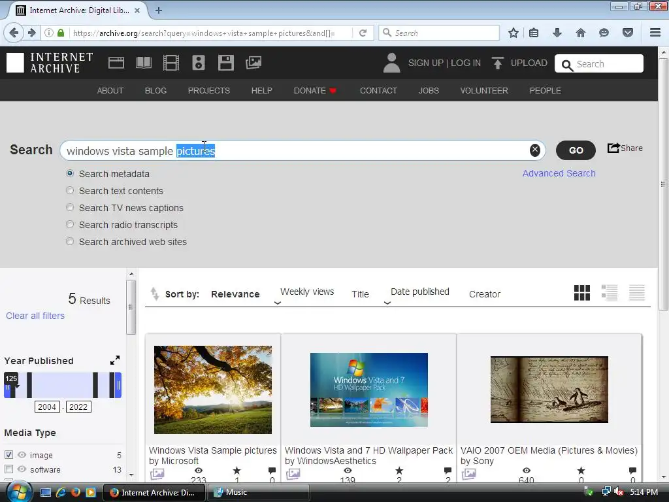Click the GO search button
Image resolution: width=669 pixels, height=502 pixels.
(576, 150)
